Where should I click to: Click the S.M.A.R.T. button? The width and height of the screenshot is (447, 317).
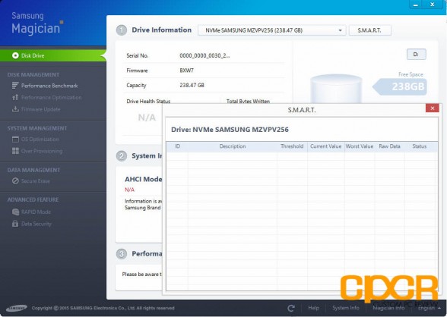[369, 30]
